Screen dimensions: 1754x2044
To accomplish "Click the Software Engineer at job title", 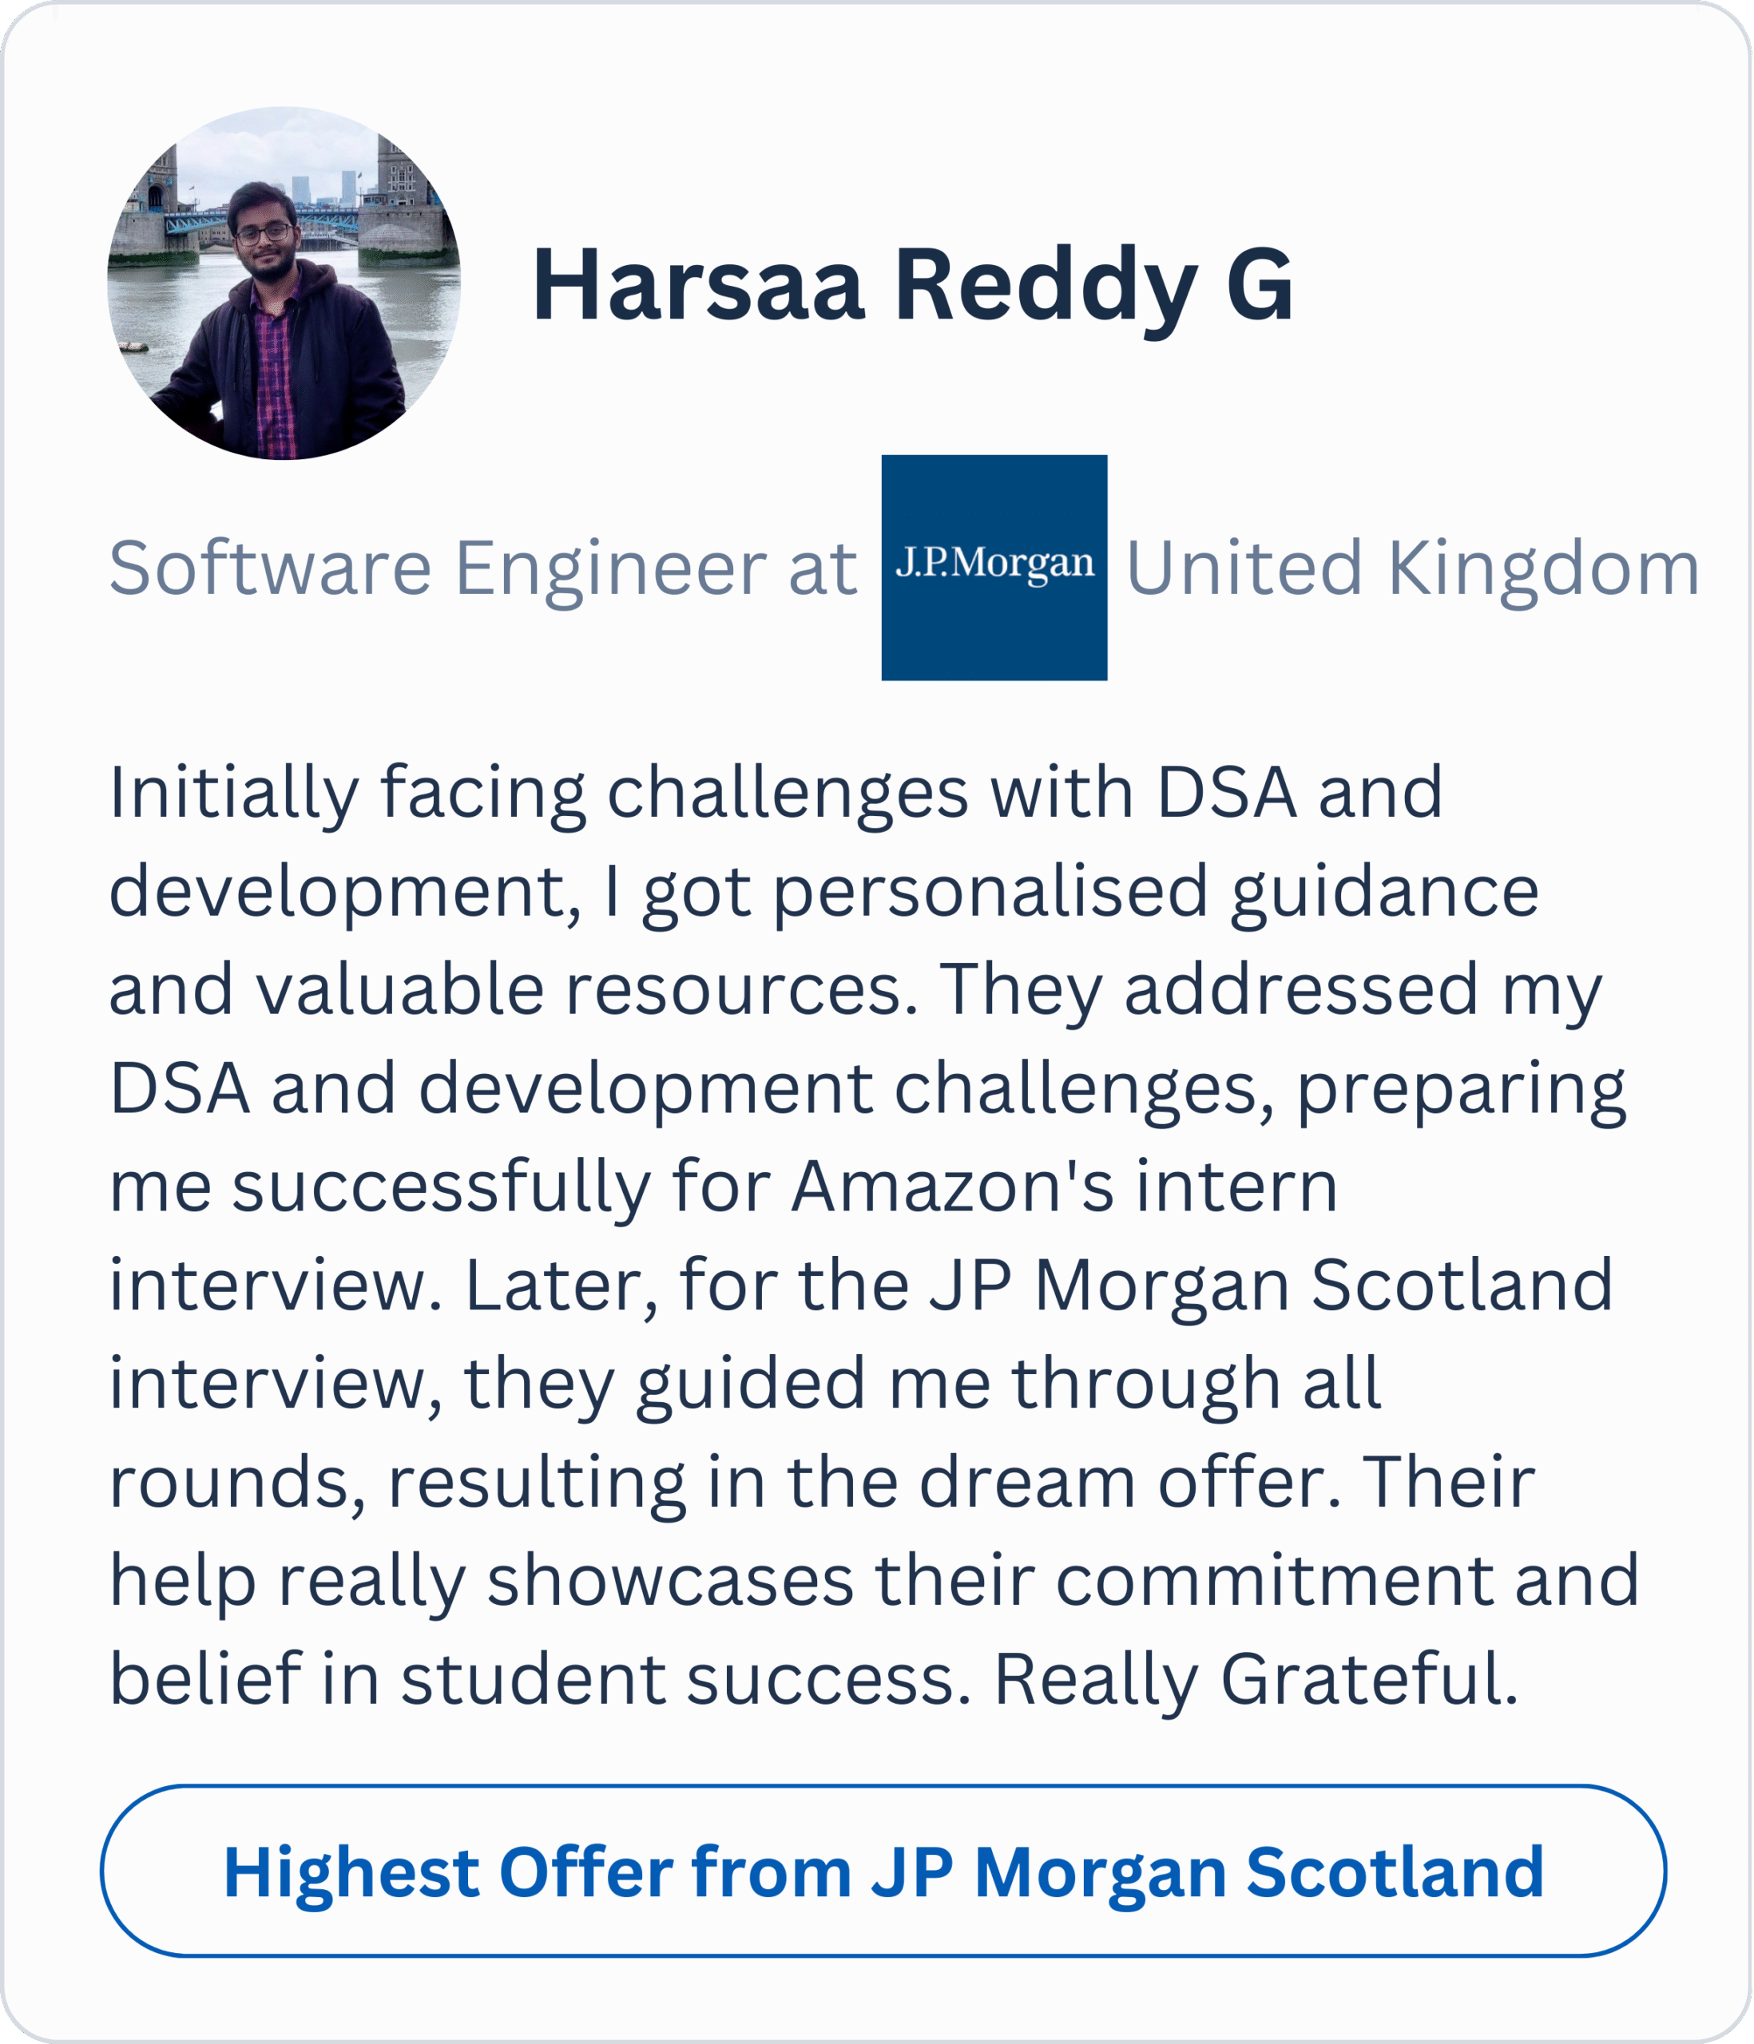I will (x=482, y=569).
